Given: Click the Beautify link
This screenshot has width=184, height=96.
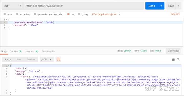Looking at the screenshot, I should tap(175, 14).
